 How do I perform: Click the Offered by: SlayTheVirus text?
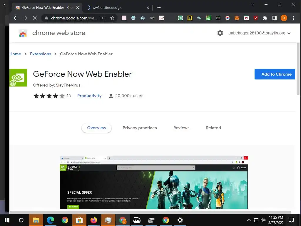point(57,85)
